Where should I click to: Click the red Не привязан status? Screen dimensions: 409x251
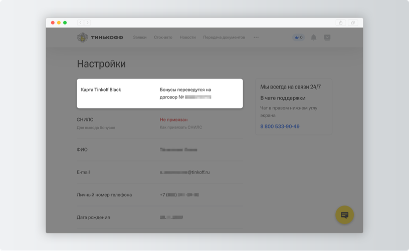[x=174, y=119]
